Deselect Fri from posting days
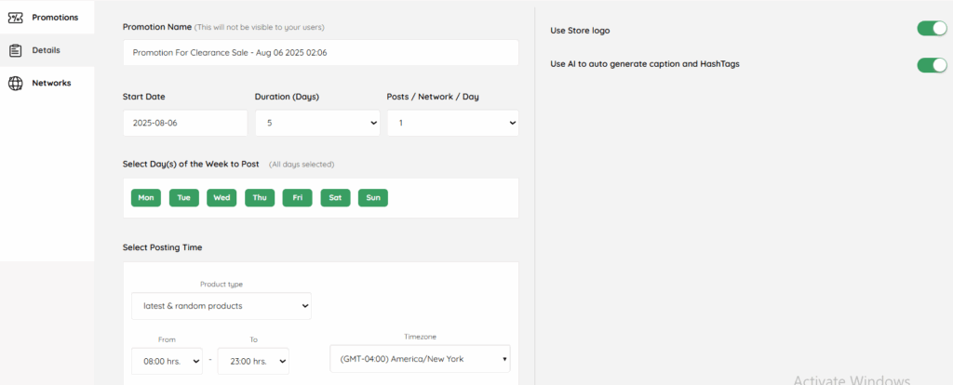 297,198
